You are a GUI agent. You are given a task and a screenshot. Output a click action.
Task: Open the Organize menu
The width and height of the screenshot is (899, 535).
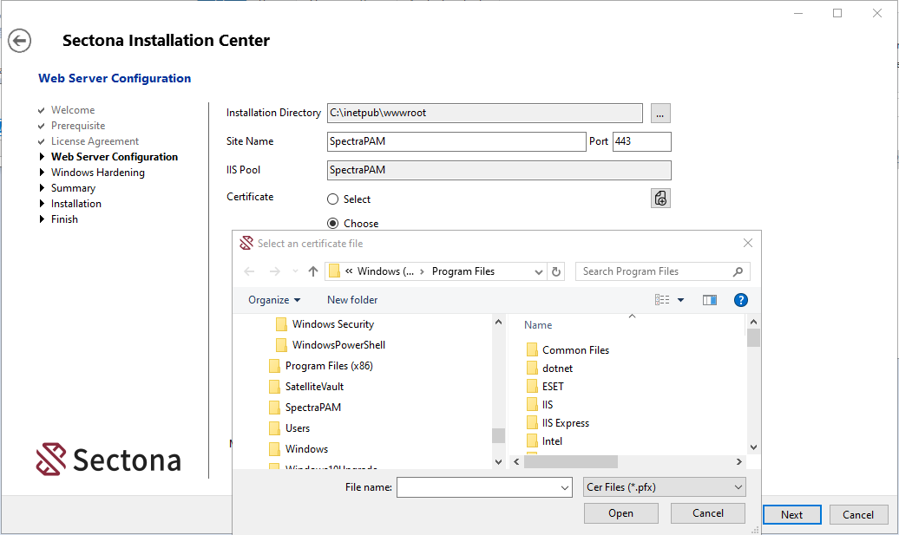[274, 300]
